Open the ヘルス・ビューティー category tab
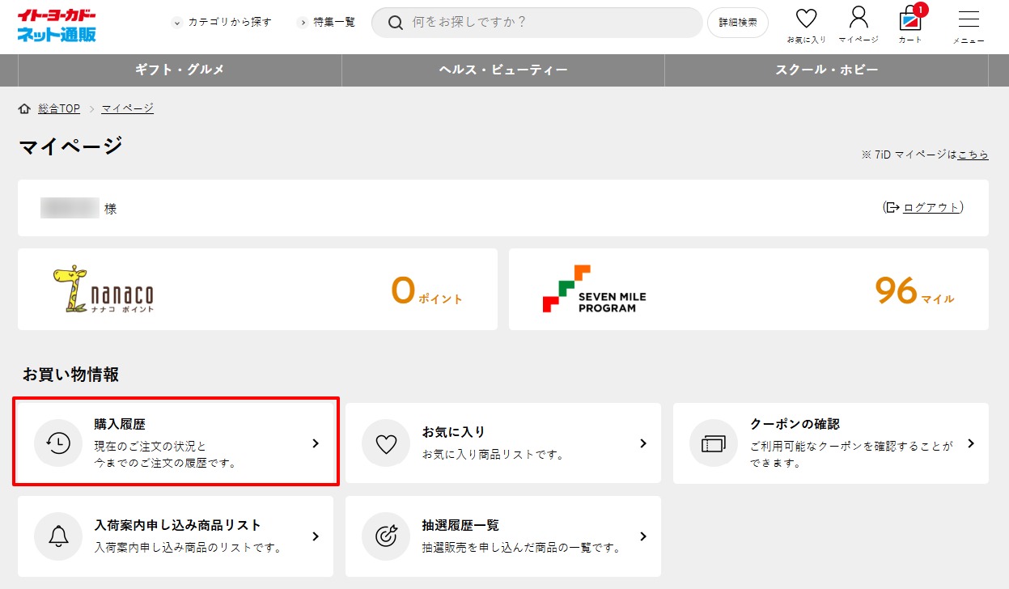The width and height of the screenshot is (1009, 589). 502,71
